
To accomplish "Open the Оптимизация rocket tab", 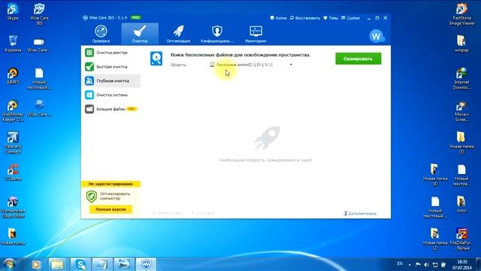I will (179, 34).
